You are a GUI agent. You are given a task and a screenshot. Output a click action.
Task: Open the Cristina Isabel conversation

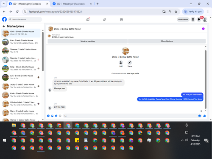[21, 103]
